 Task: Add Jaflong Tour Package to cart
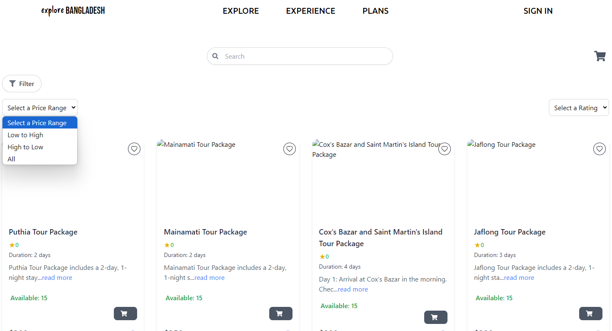pyautogui.click(x=590, y=313)
